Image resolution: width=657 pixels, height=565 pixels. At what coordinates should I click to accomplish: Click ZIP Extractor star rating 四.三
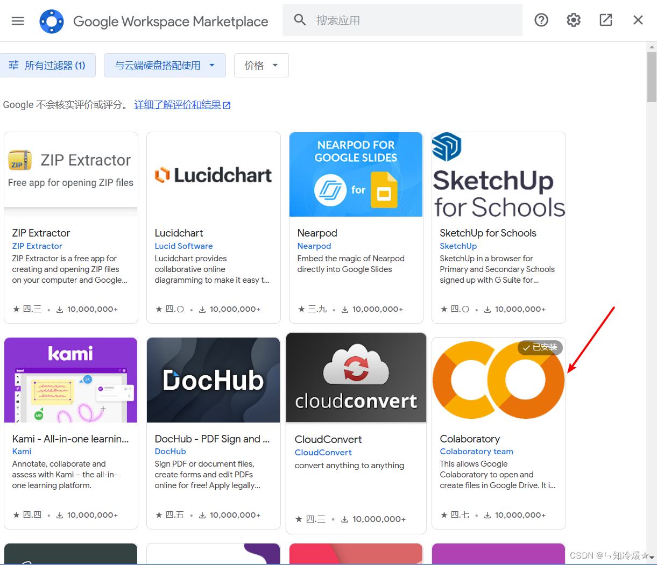click(27, 309)
